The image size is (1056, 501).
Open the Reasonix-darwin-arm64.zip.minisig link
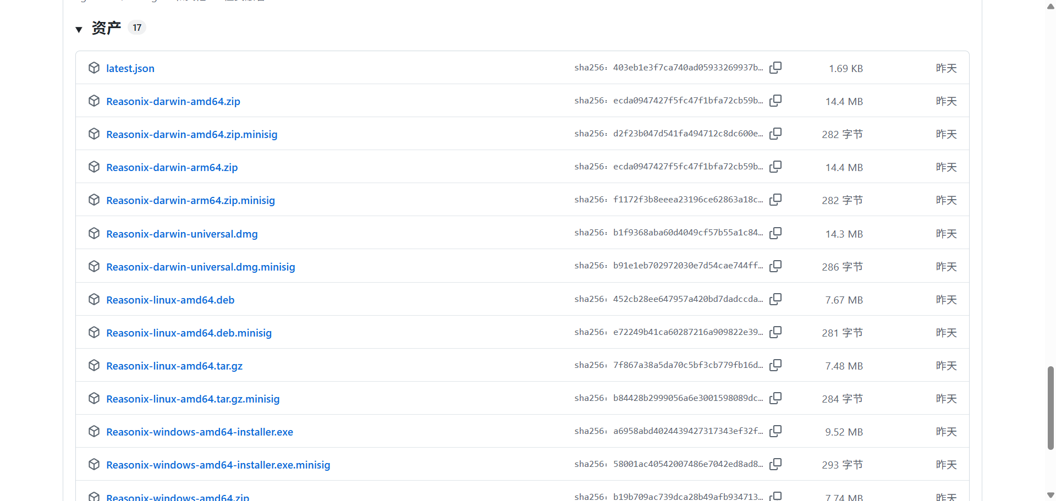tap(191, 200)
